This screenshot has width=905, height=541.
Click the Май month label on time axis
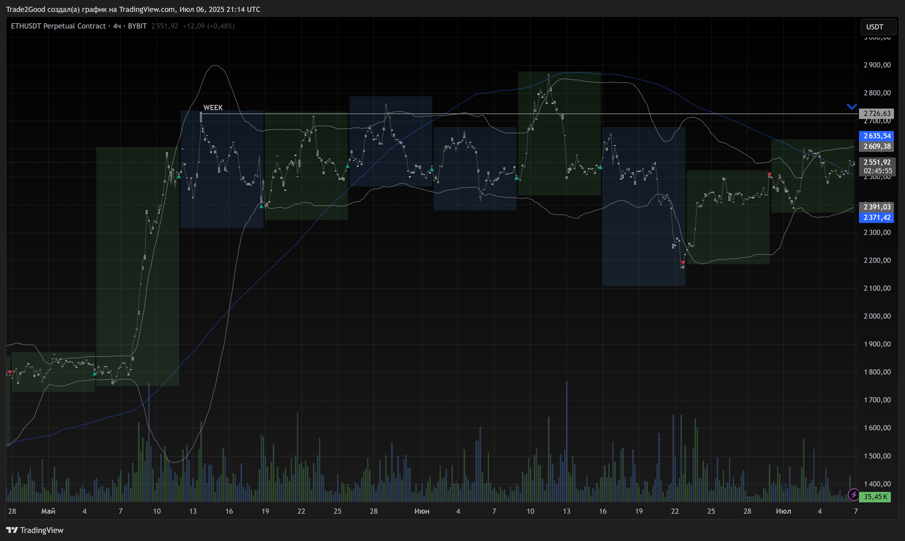tap(48, 511)
